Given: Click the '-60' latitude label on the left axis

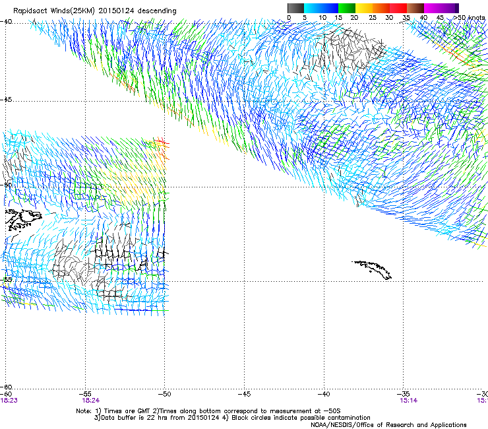Looking at the screenshot, I should click(x=6, y=387).
